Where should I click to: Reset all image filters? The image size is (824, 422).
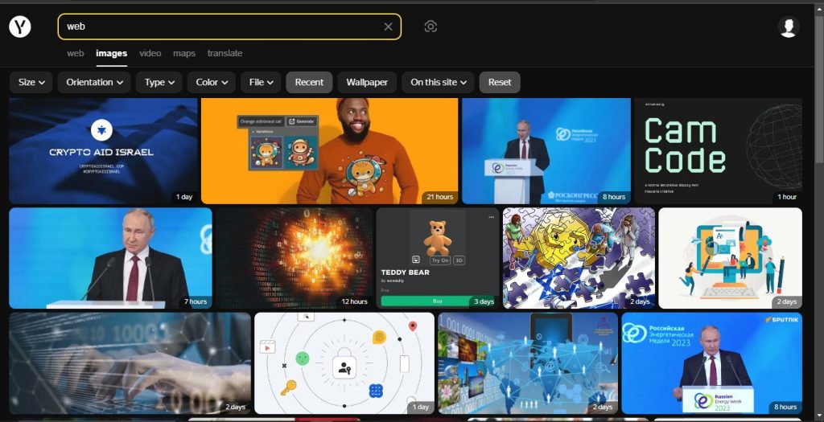(499, 83)
